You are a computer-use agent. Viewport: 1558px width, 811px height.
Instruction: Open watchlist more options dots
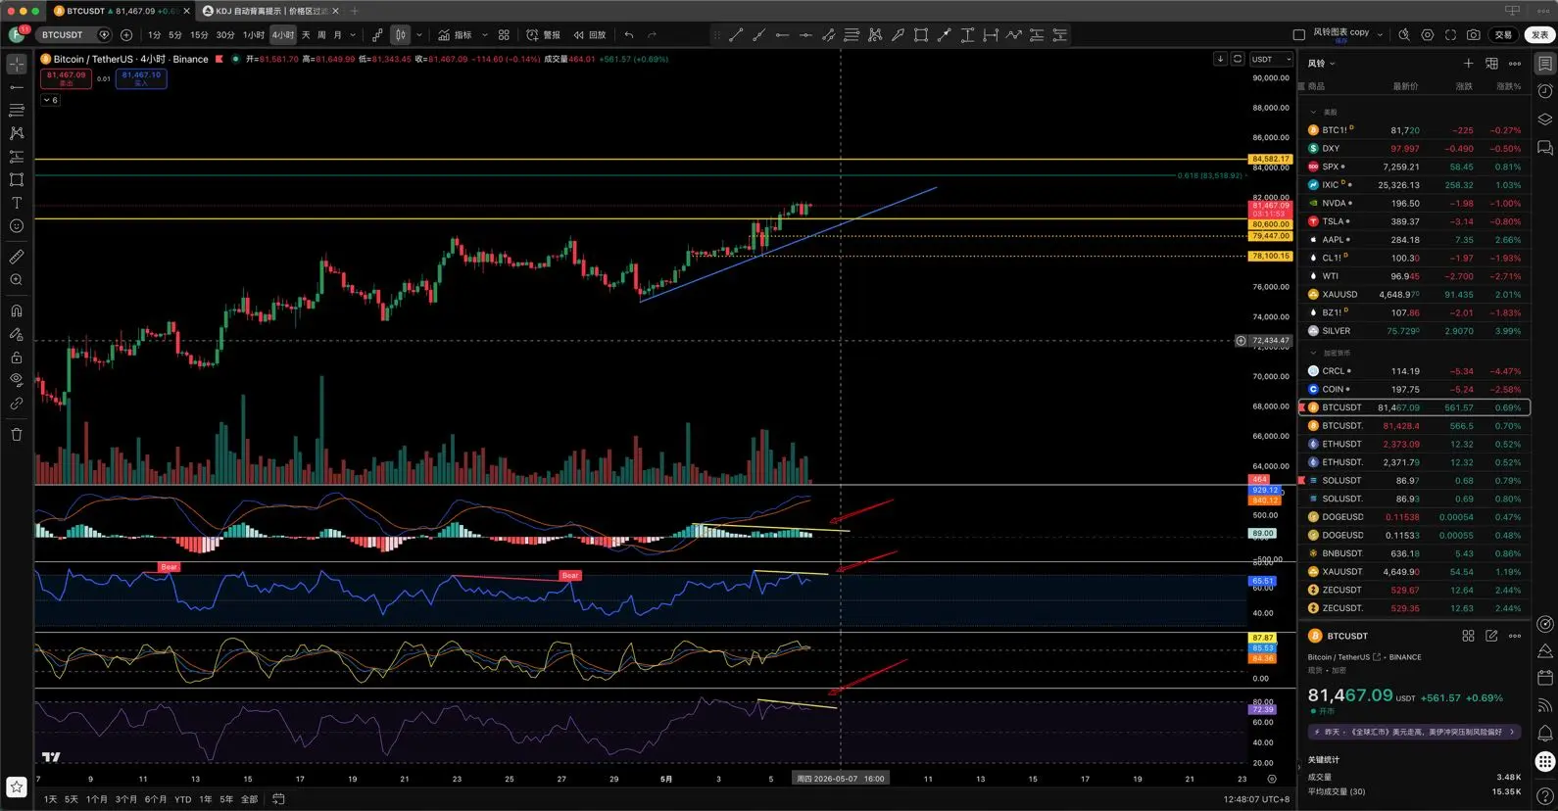1515,64
